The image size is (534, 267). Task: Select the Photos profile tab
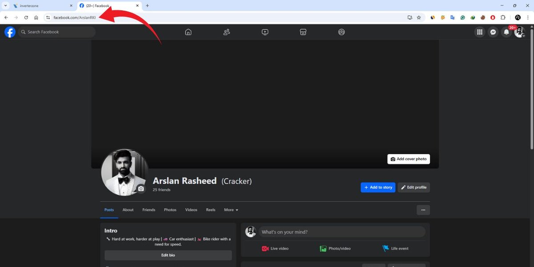(x=170, y=210)
